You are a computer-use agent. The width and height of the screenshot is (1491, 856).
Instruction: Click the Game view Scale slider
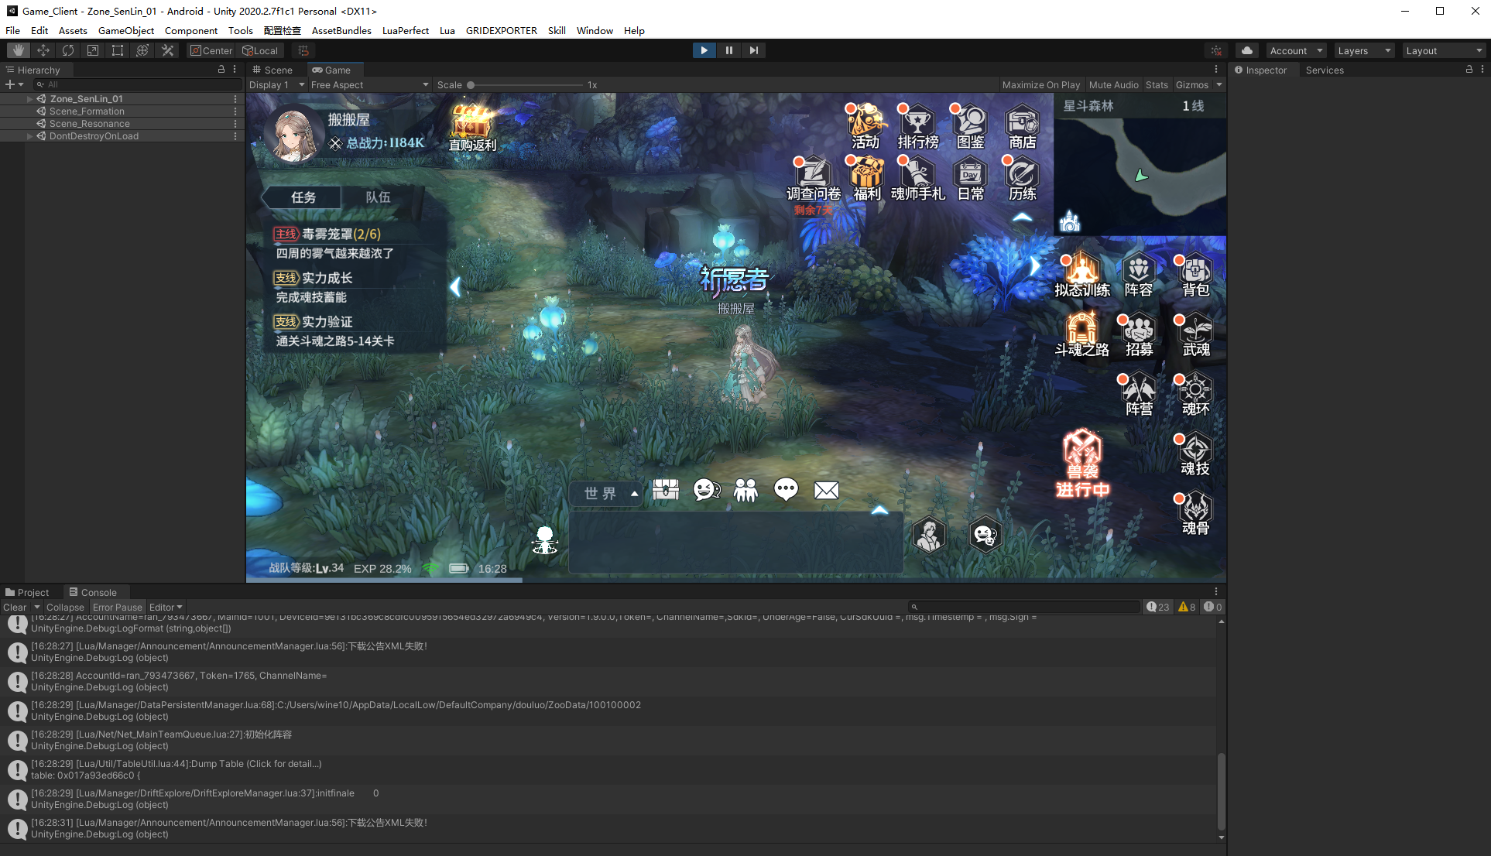(526, 85)
